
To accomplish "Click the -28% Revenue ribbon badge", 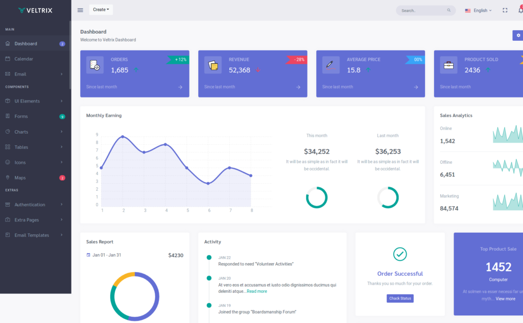I will click(x=297, y=60).
